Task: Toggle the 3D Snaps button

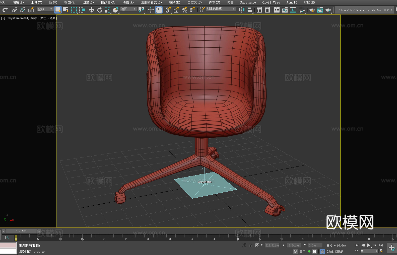Action: coord(168,10)
